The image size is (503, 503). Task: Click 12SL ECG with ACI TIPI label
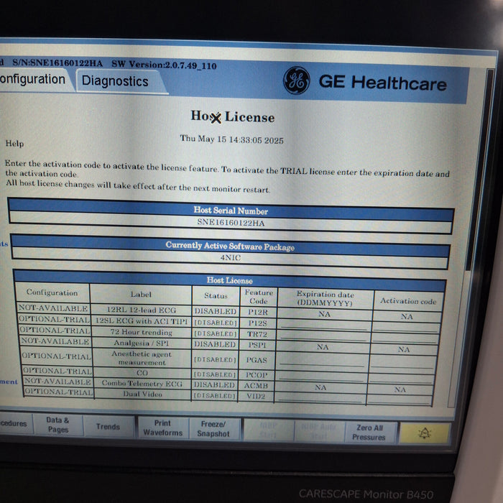[x=142, y=321]
